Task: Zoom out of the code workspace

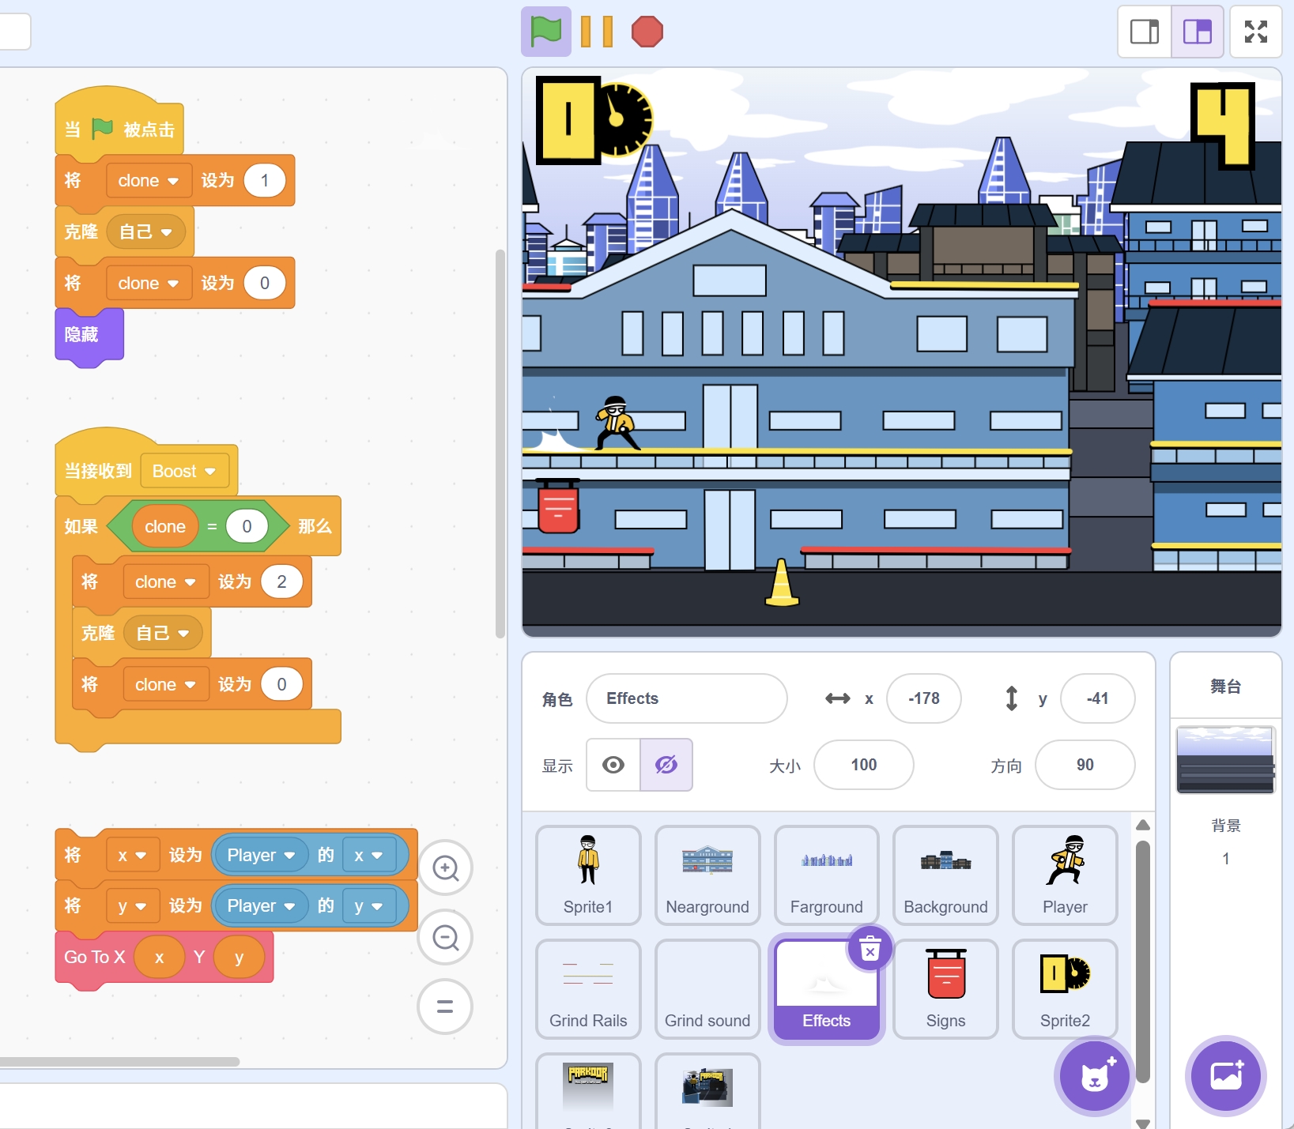Action: pos(445,938)
